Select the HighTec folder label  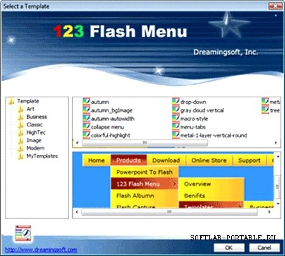coord(36,133)
